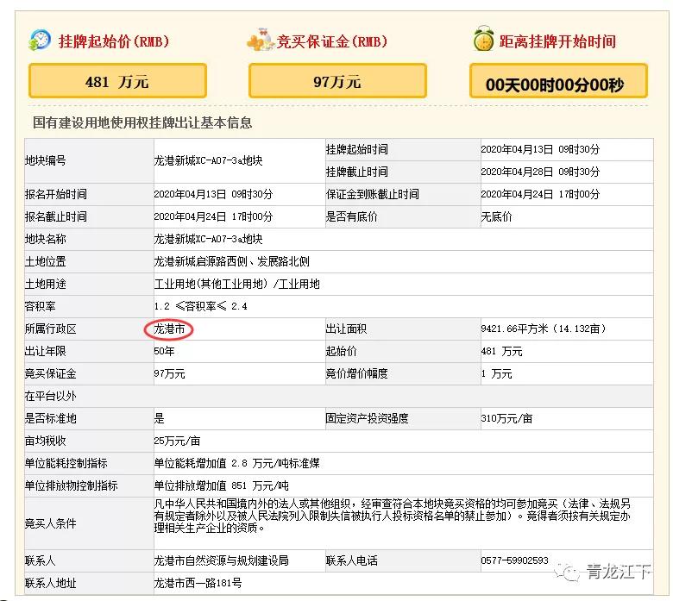
Task: Click the yellow 97万元 deposit box
Action: 336,82
